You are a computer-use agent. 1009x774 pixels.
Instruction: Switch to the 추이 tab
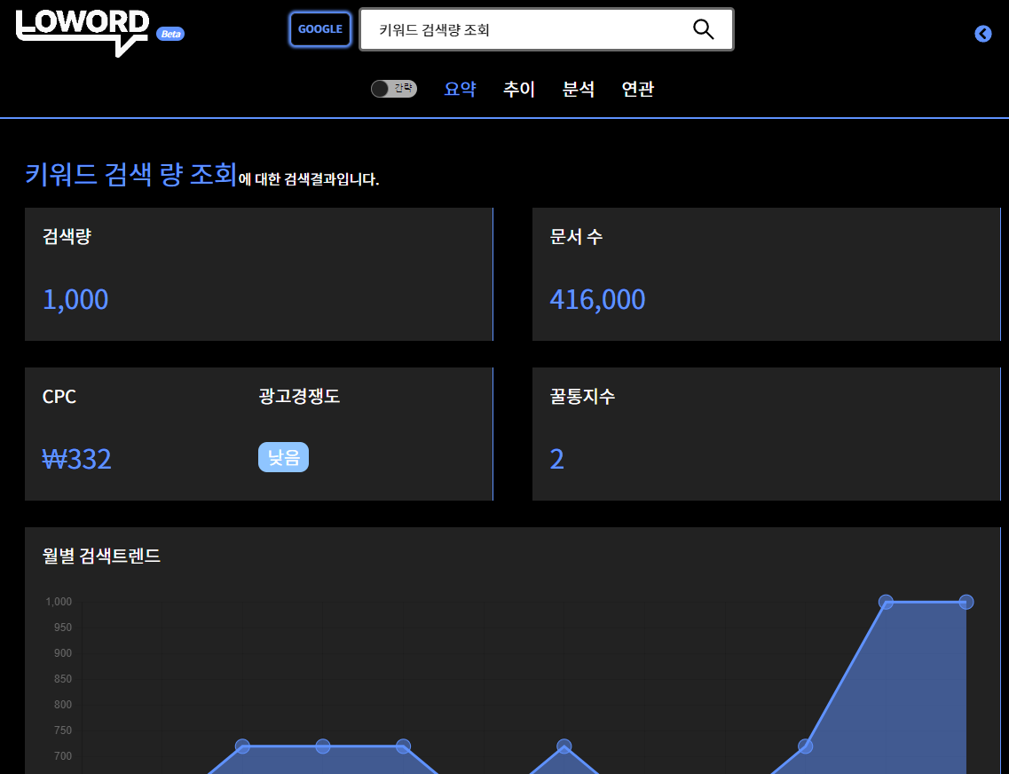(x=518, y=89)
